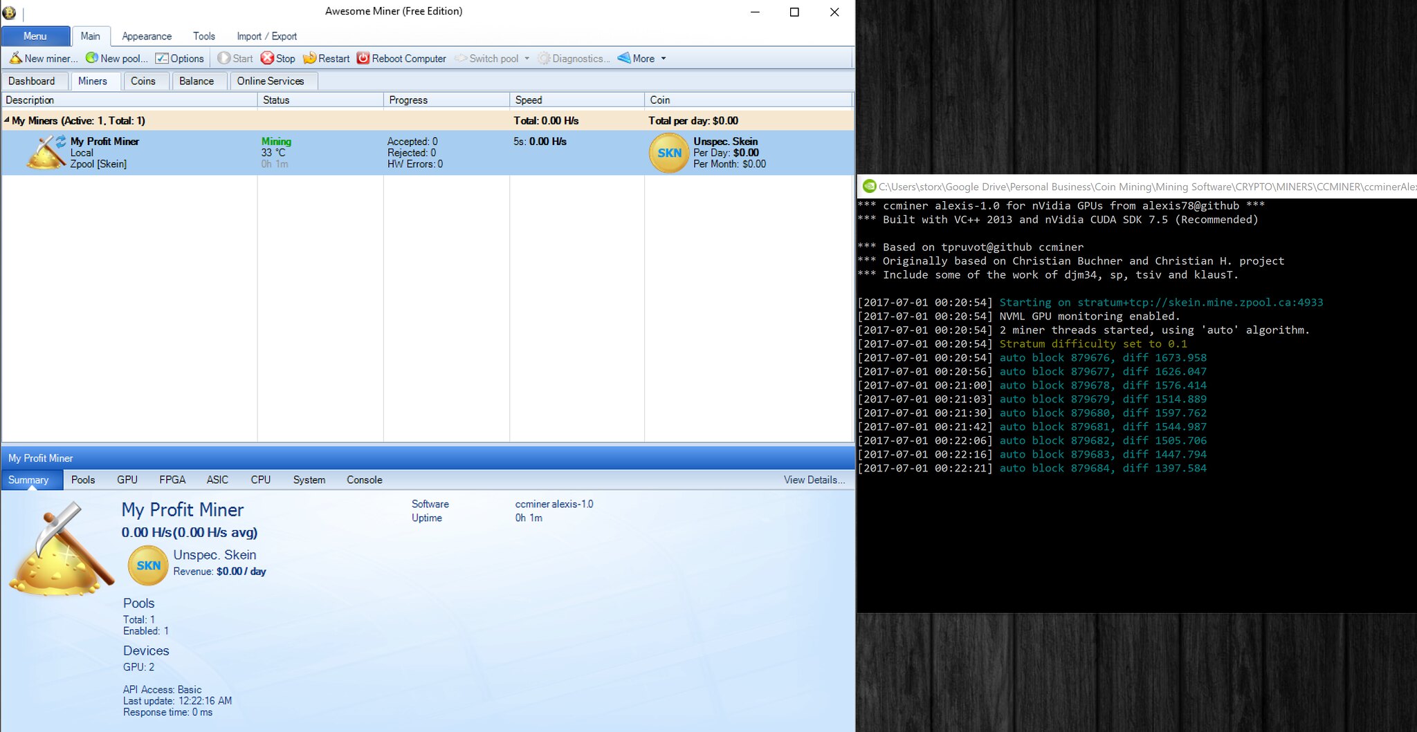Click the 'API Access: Basic' text
Screen dimensions: 1417x732
(162, 689)
